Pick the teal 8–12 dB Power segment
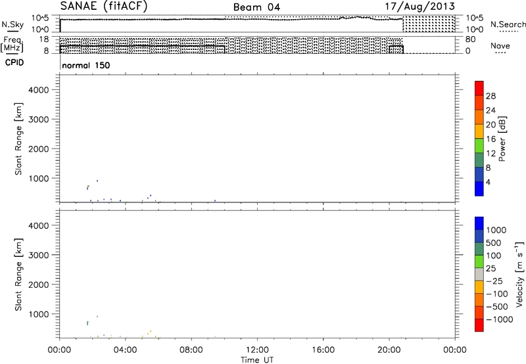 click(x=479, y=160)
